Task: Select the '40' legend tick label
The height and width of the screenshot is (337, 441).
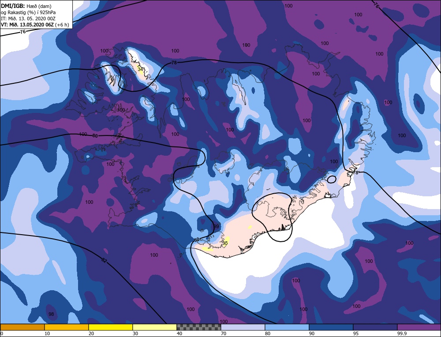Action: pyautogui.click(x=179, y=333)
